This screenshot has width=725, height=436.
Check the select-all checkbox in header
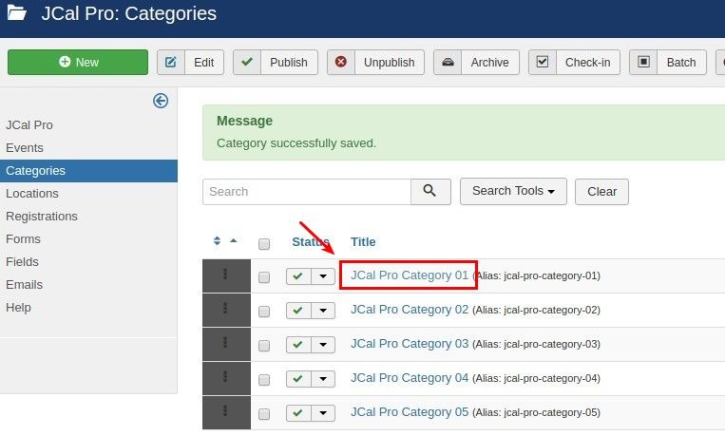(264, 244)
